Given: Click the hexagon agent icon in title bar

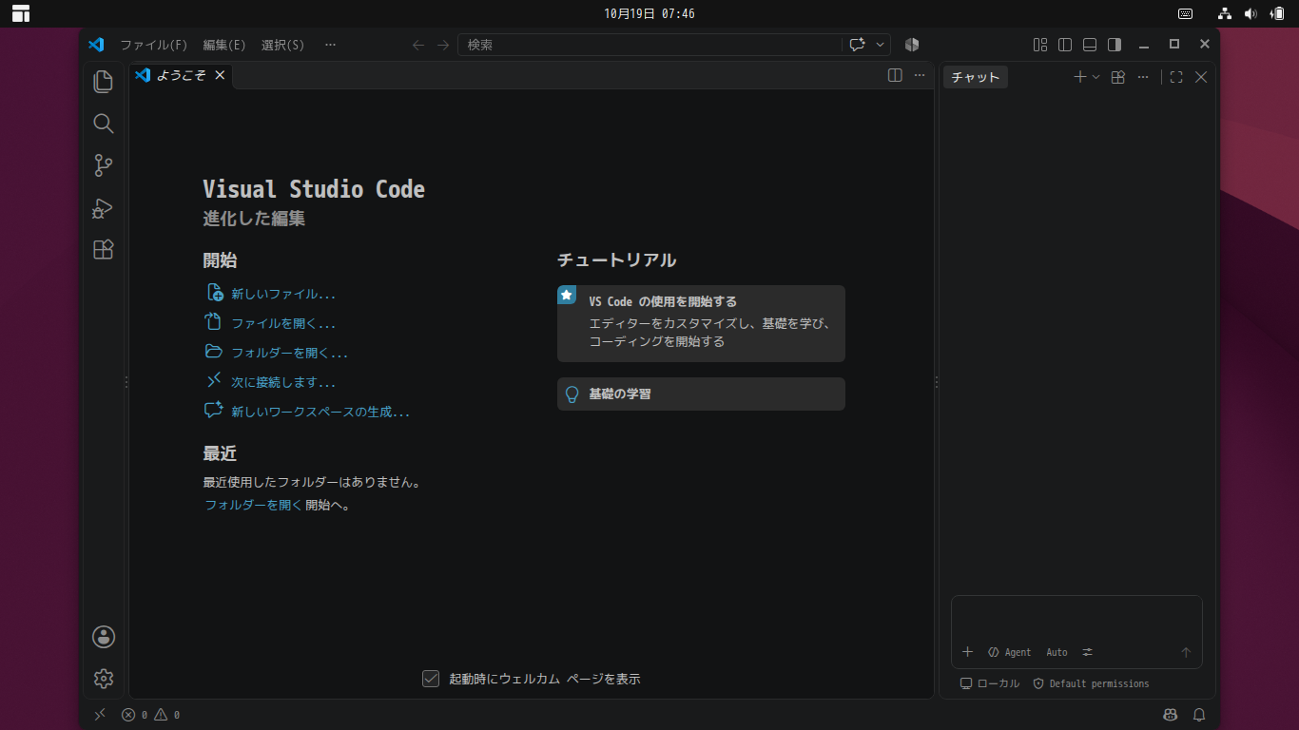Looking at the screenshot, I should pyautogui.click(x=912, y=45).
